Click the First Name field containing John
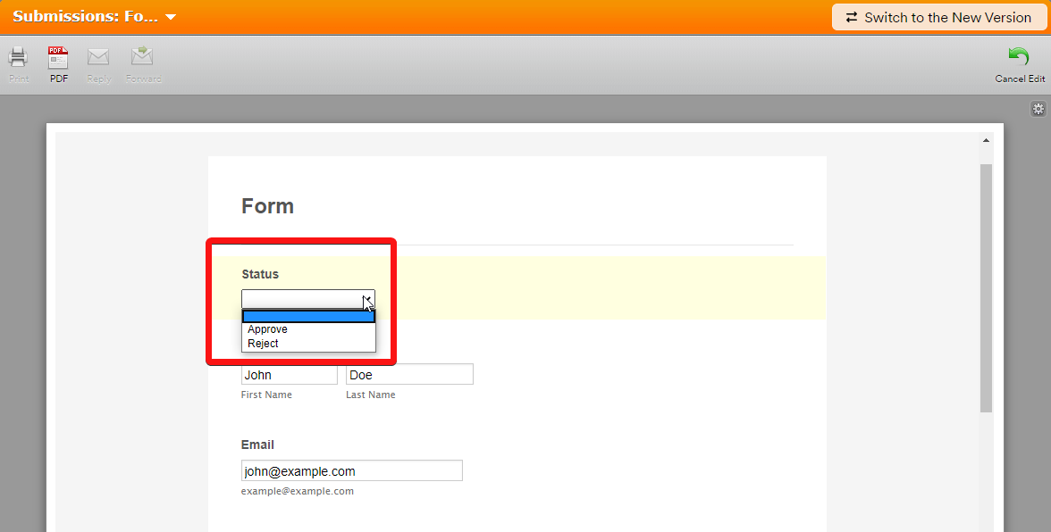Viewport: 1051px width, 532px height. (289, 375)
